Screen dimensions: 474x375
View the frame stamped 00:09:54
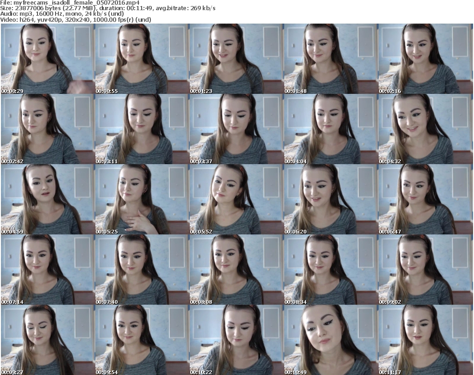coord(142,340)
